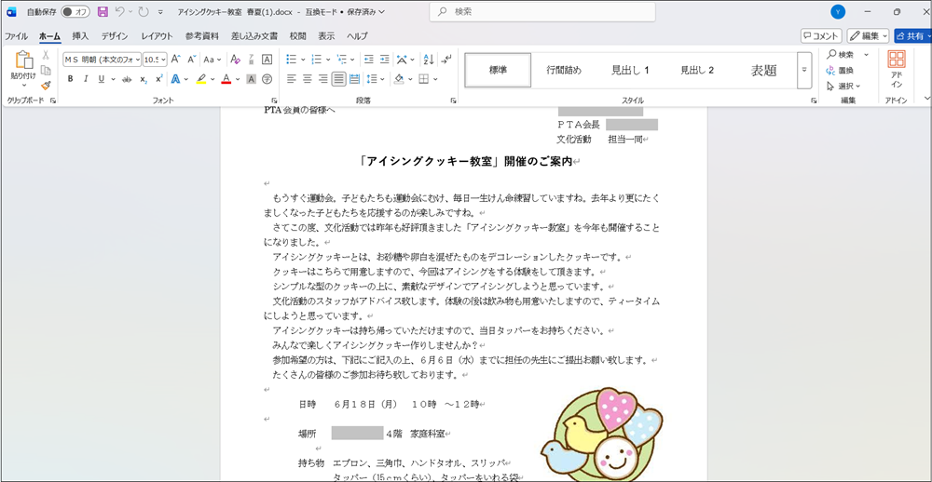The image size is (932, 482).
Task: Expand the bullet list dropdown arrow
Action: (x=303, y=60)
